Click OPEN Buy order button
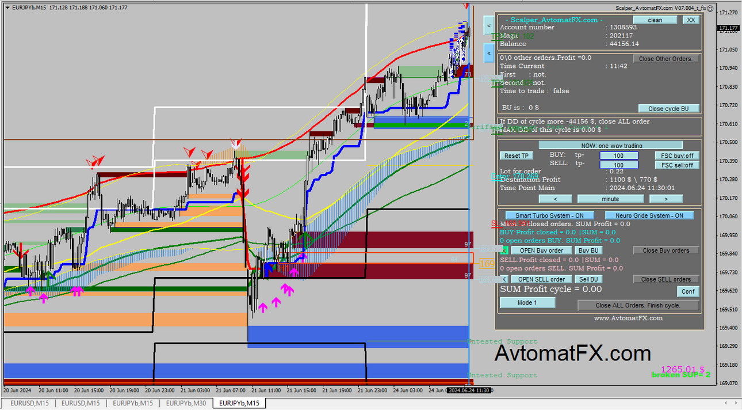The height and width of the screenshot is (410, 742). (541, 250)
